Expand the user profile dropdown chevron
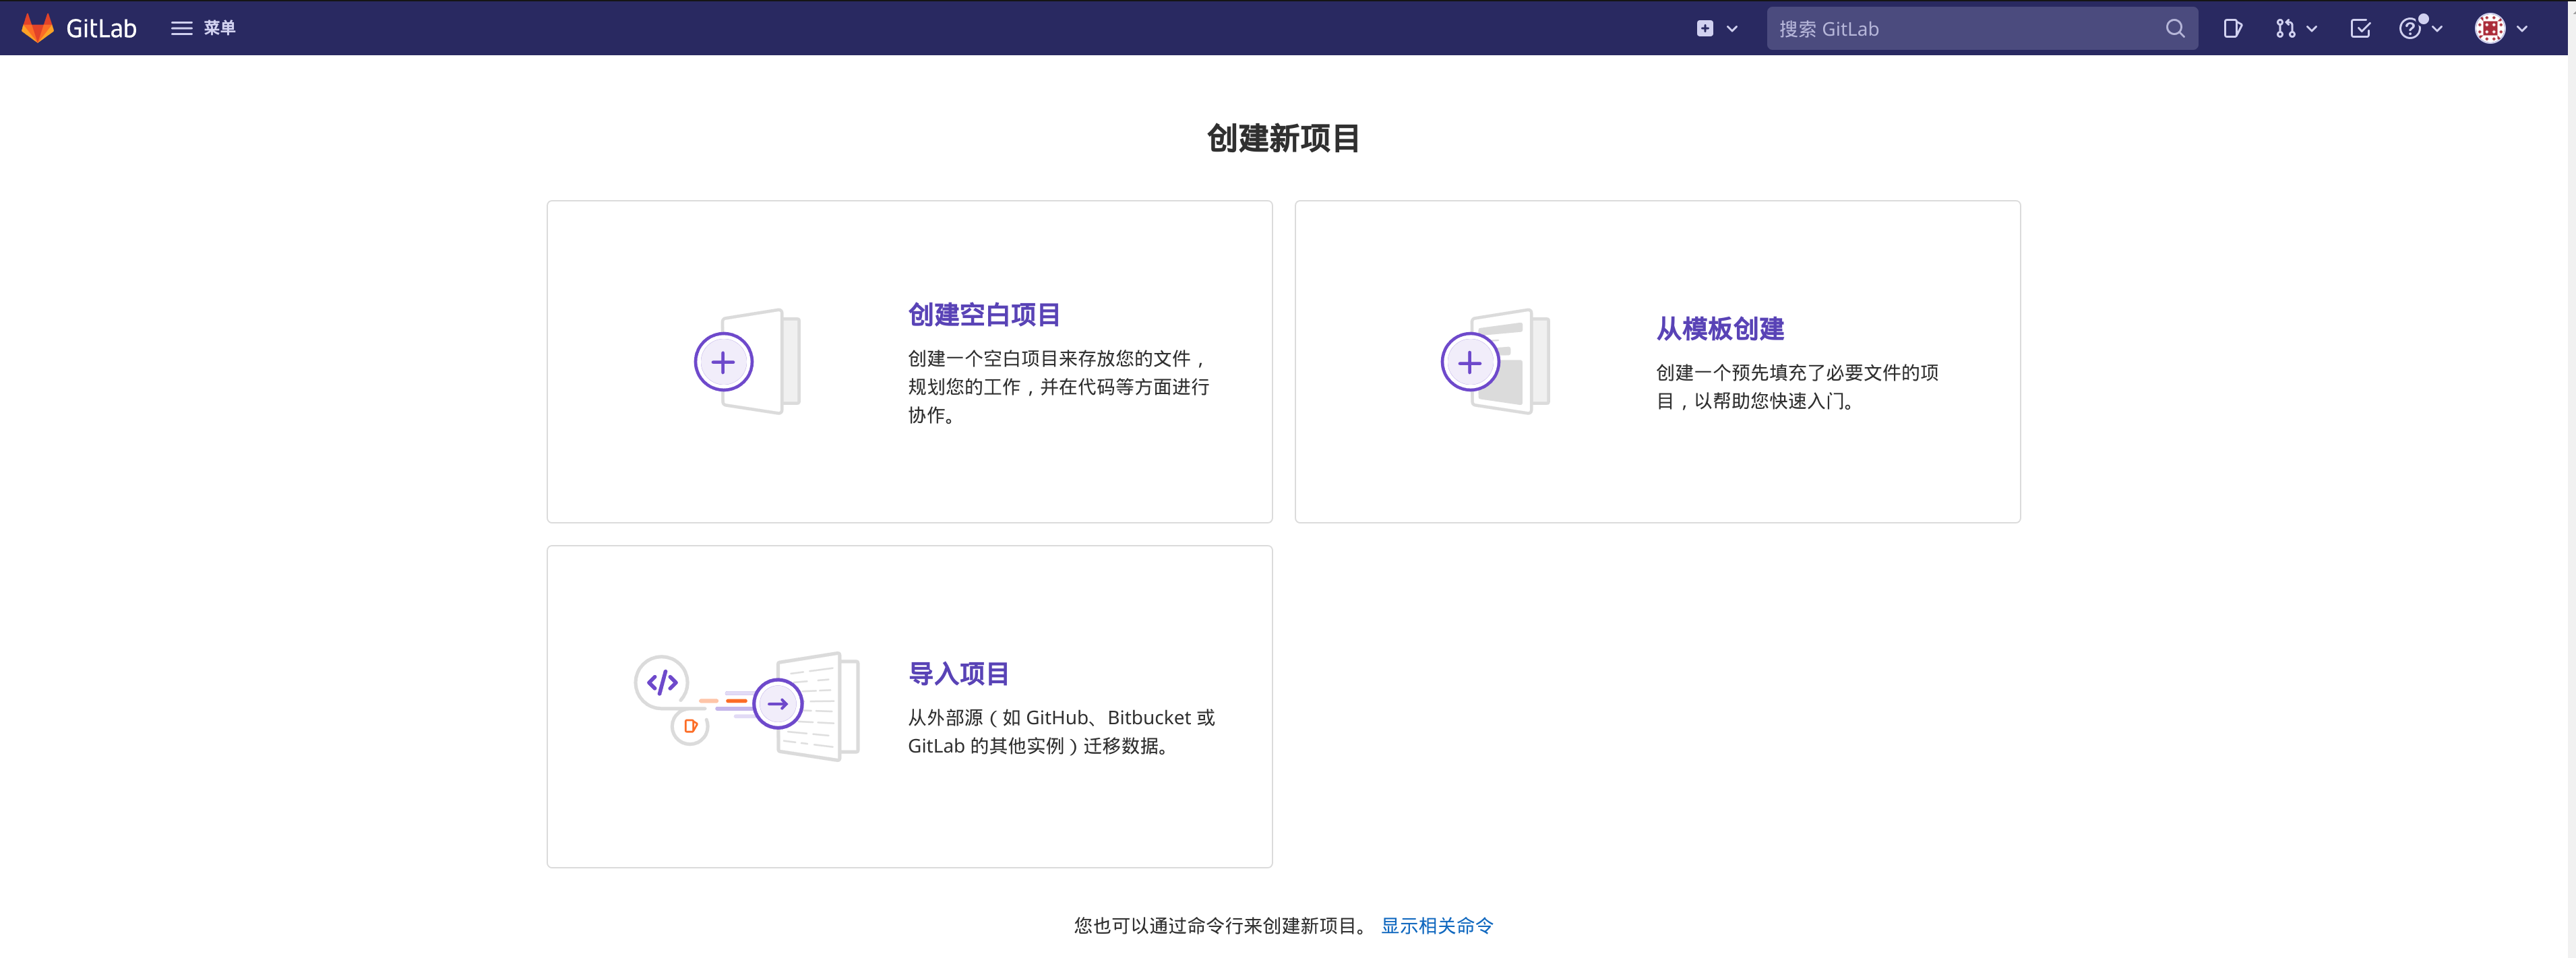 click(2522, 29)
